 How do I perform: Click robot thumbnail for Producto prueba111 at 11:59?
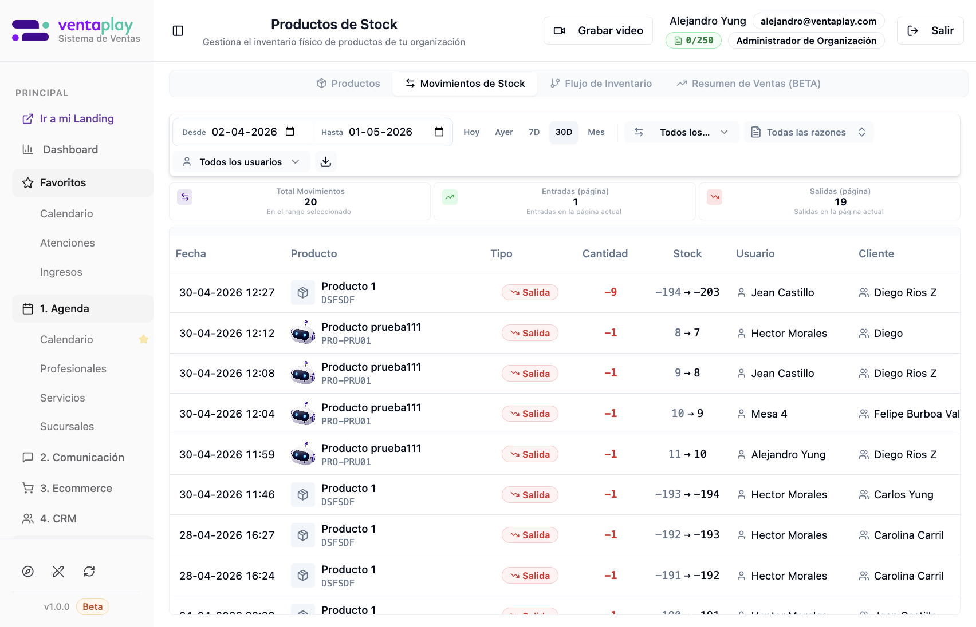303,454
